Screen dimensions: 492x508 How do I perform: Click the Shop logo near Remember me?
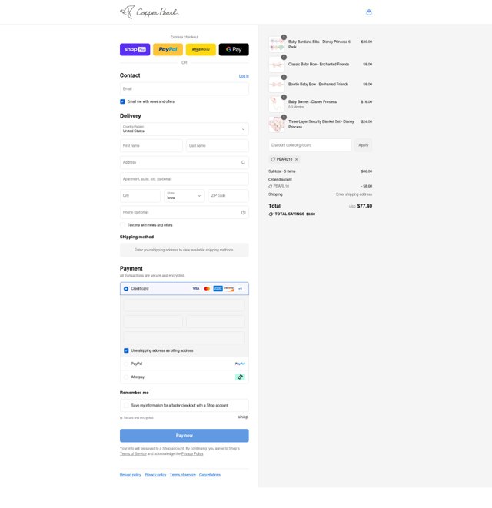tap(243, 417)
